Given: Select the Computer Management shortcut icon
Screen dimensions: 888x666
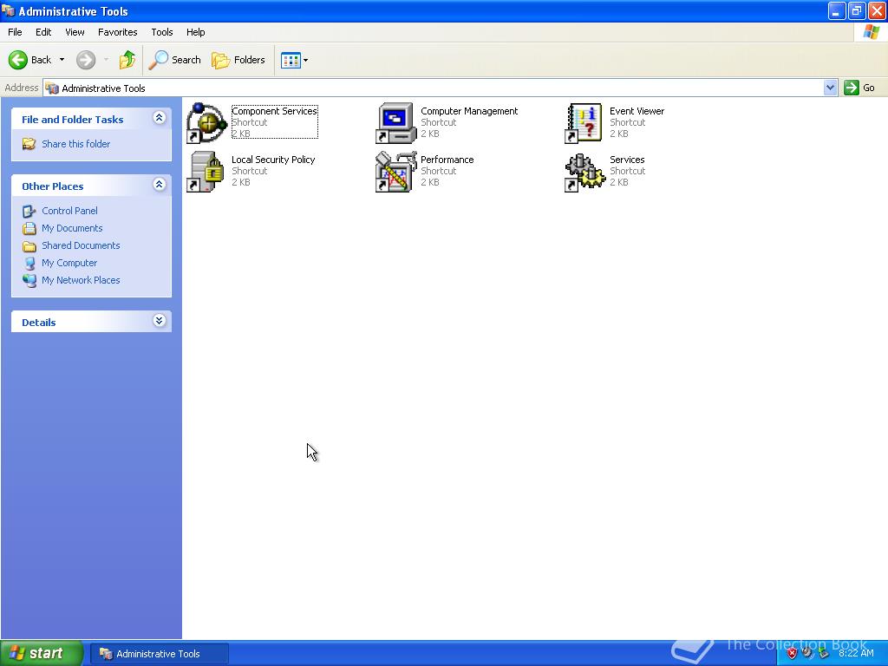Looking at the screenshot, I should [395, 123].
